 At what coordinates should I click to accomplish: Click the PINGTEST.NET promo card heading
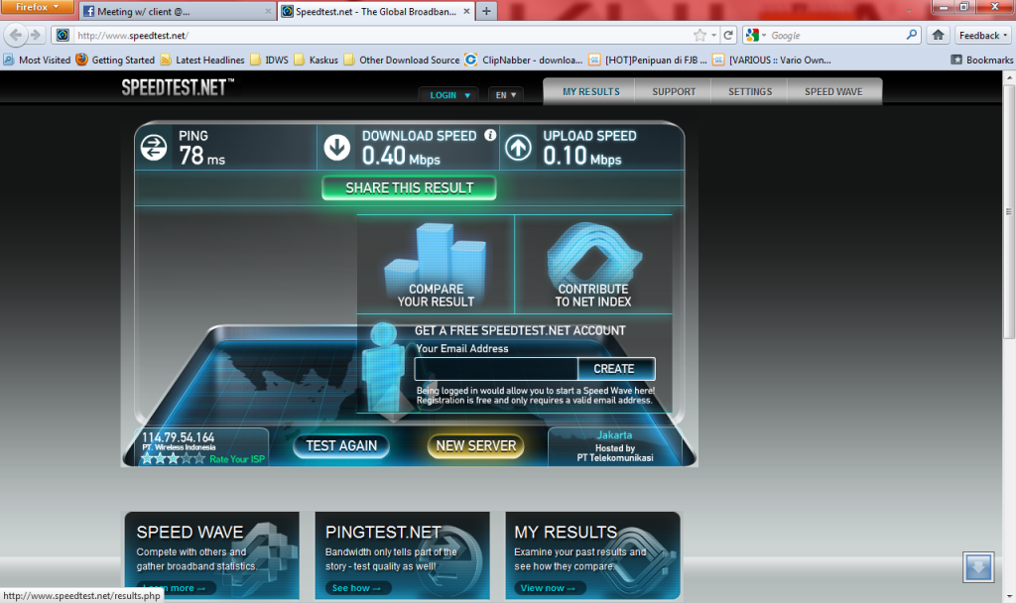pos(383,532)
